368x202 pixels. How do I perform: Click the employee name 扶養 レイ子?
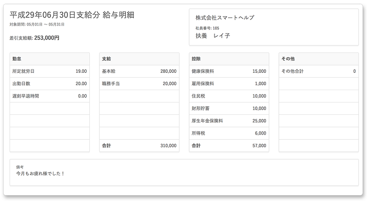[x=213, y=36]
